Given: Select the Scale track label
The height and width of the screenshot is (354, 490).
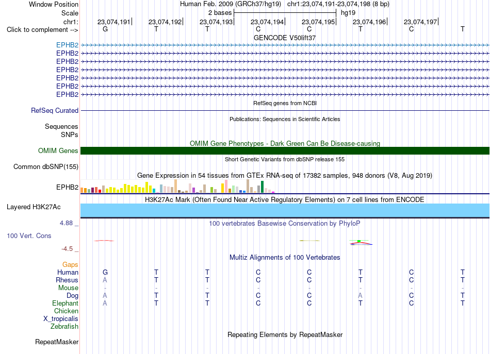Looking at the screenshot, I should (x=70, y=13).
